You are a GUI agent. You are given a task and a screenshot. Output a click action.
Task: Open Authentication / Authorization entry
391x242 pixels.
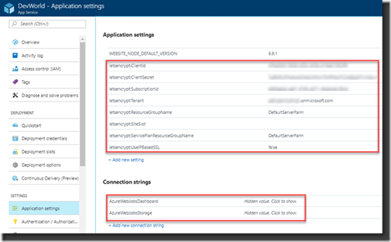pos(44,222)
